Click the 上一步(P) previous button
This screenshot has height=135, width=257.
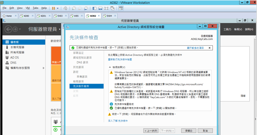(x=151, y=131)
